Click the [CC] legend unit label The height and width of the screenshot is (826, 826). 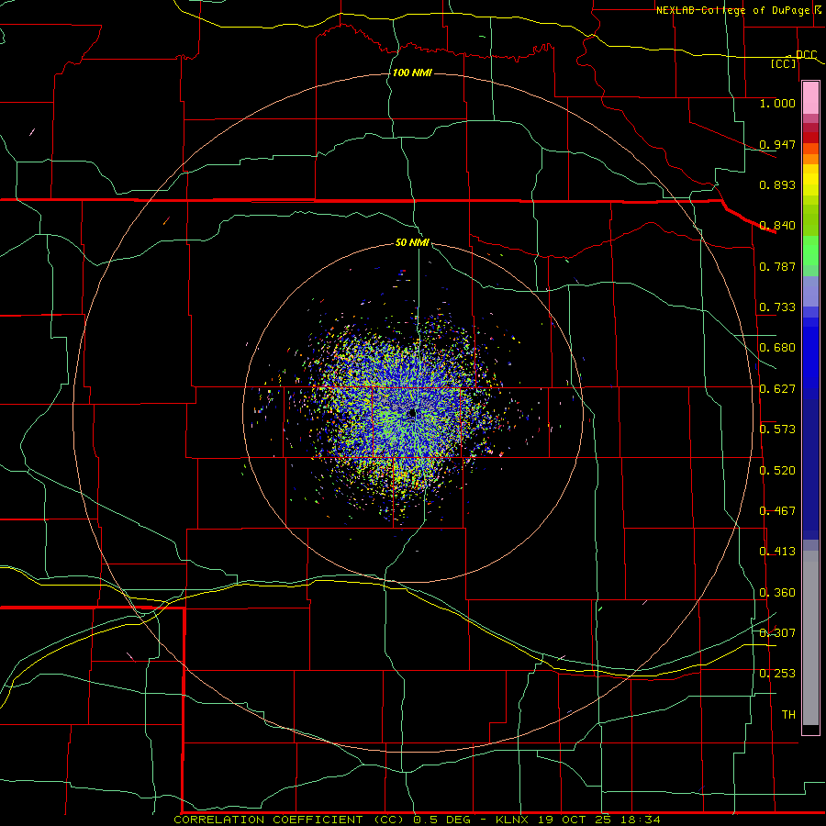tap(784, 63)
